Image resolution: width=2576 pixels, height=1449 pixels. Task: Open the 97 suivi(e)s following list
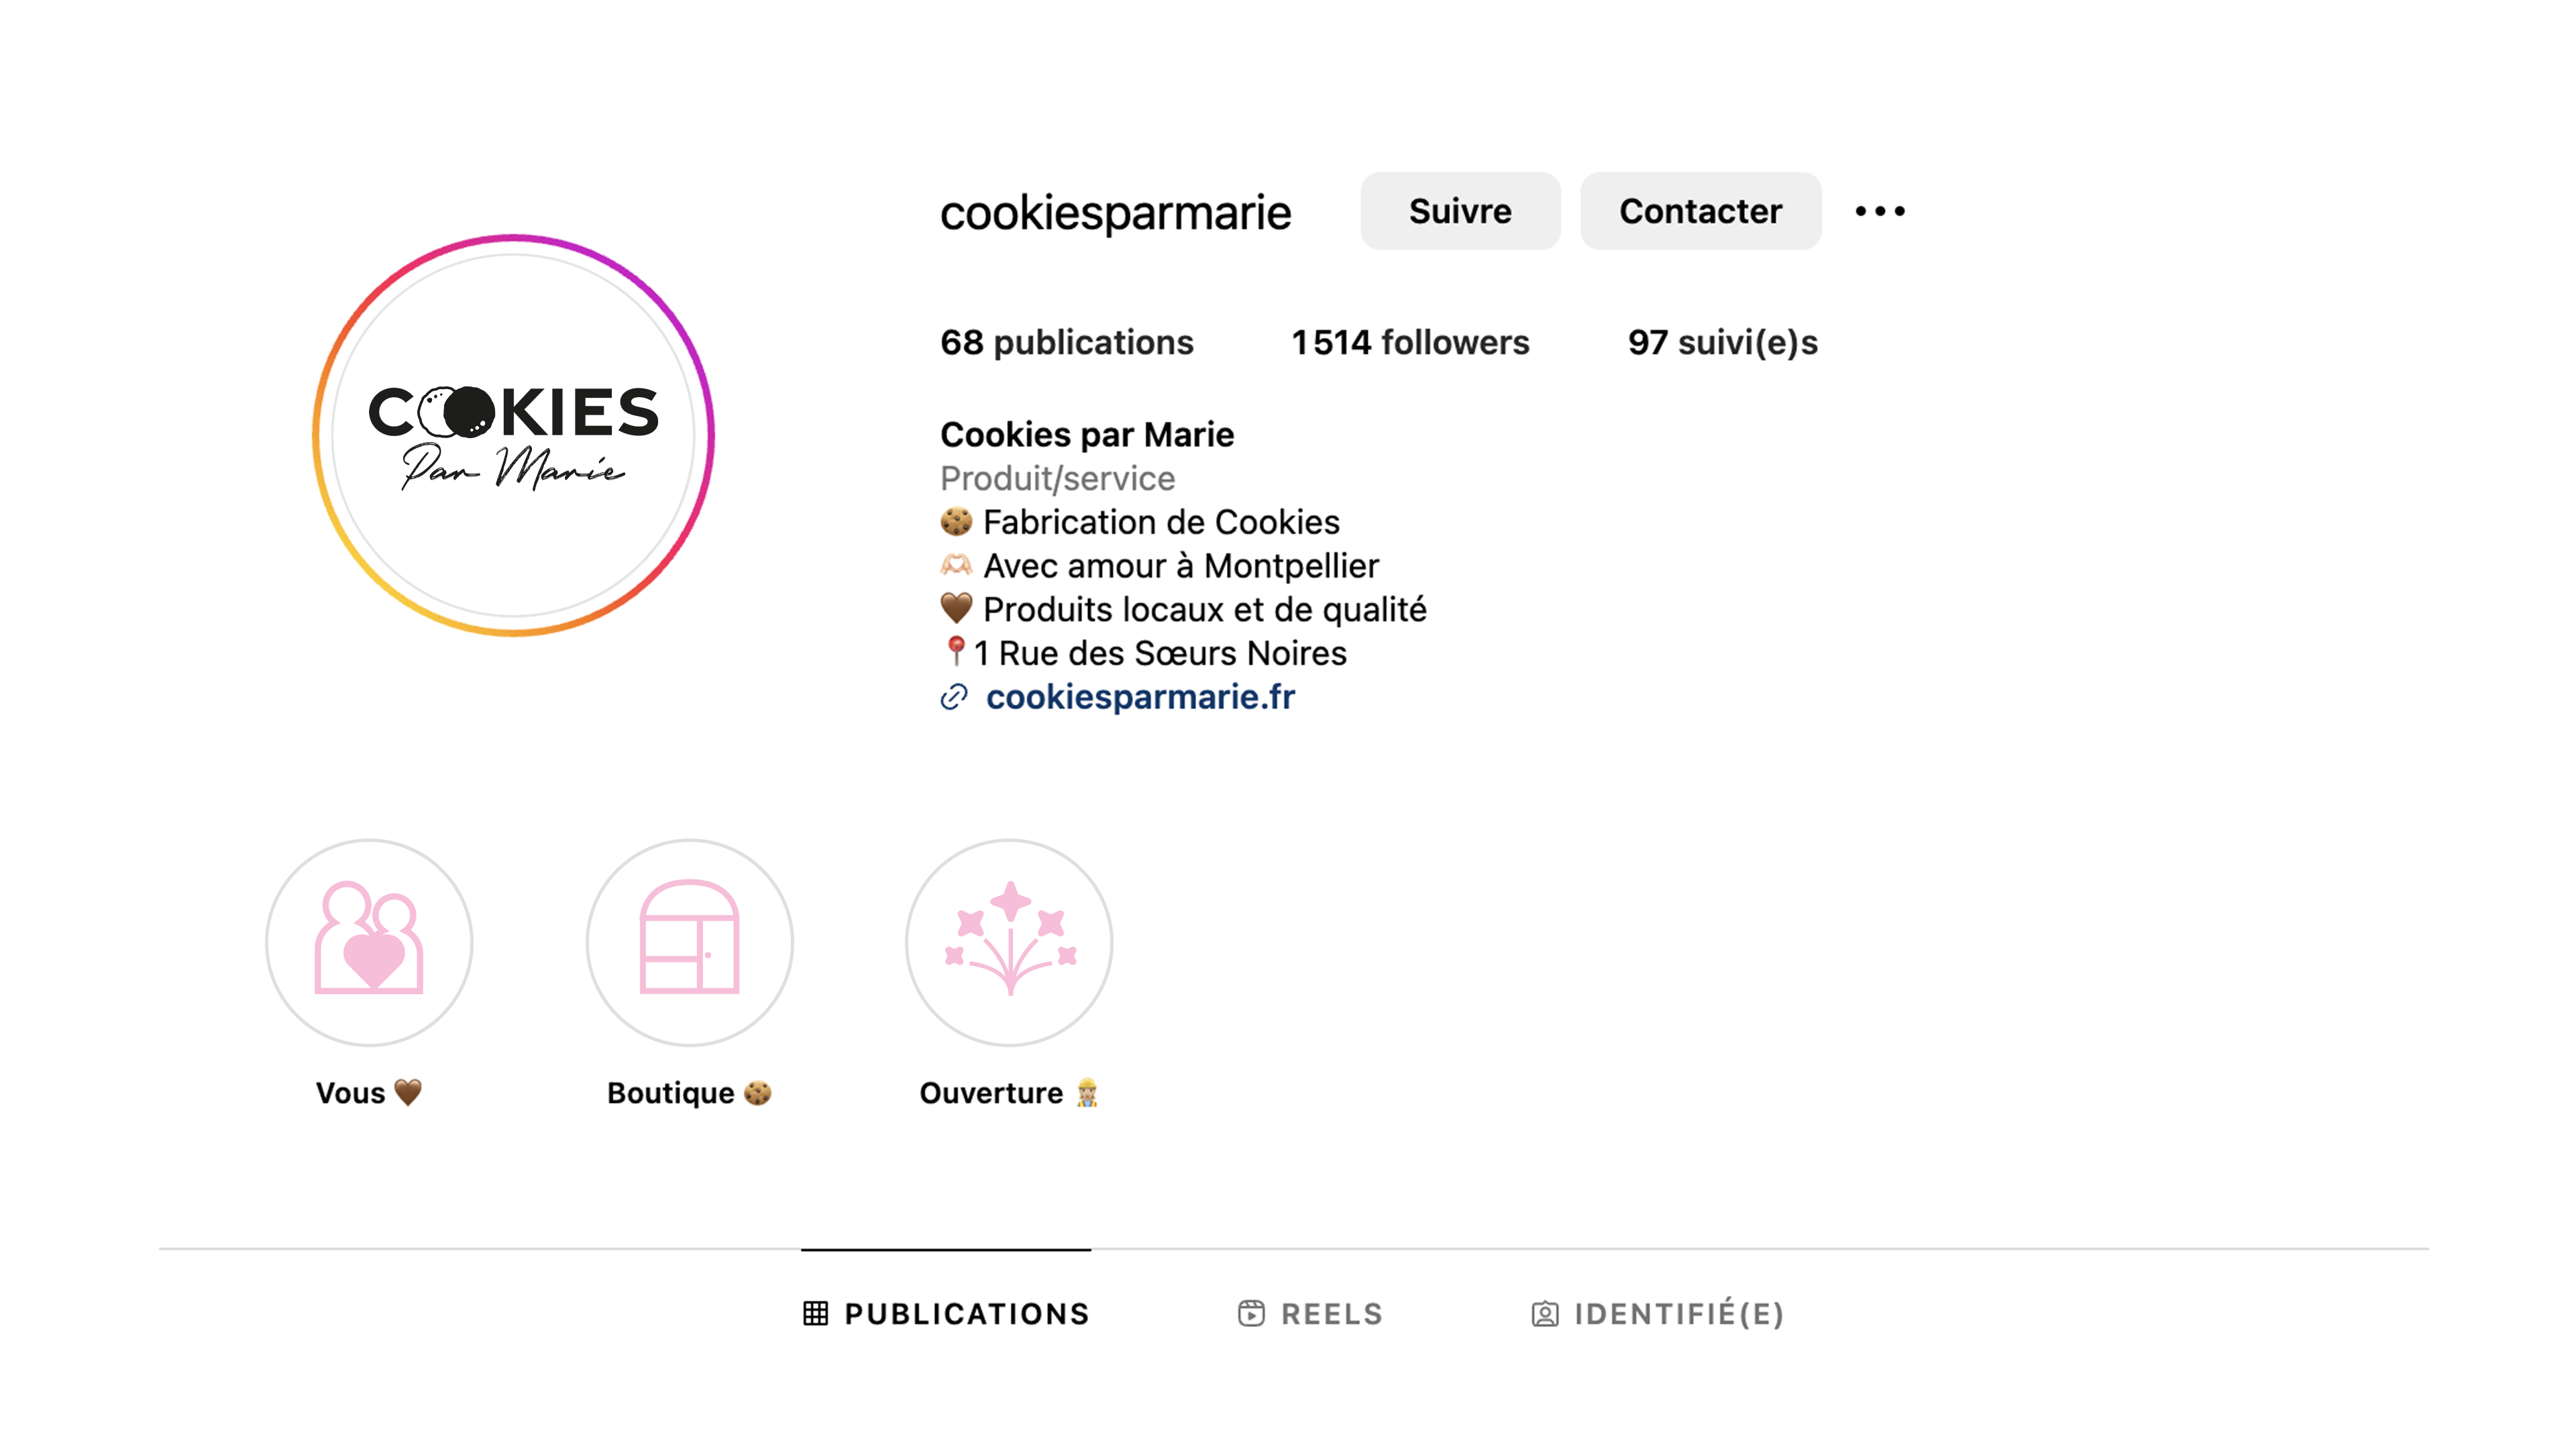point(1722,342)
